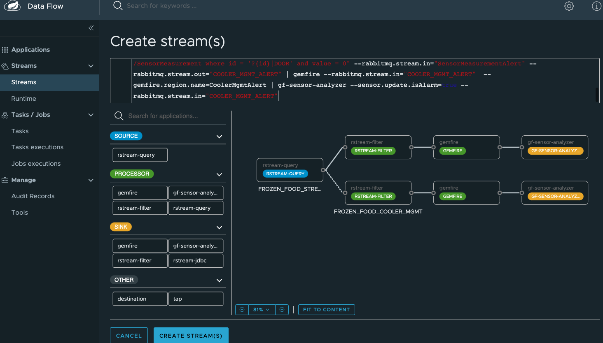This screenshot has height=343, width=603.
Task: Click the Applications grid icon
Action: click(x=5, y=50)
